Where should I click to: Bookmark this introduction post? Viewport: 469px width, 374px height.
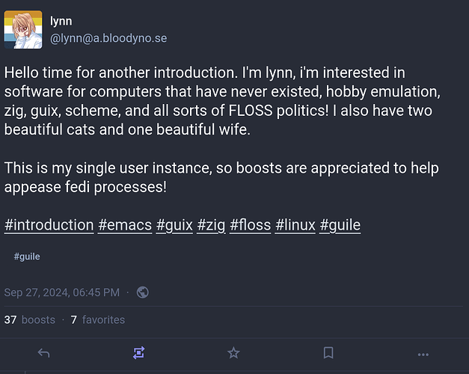[x=328, y=352]
